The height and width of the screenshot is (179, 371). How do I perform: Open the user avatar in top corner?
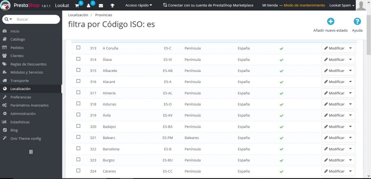click(361, 5)
